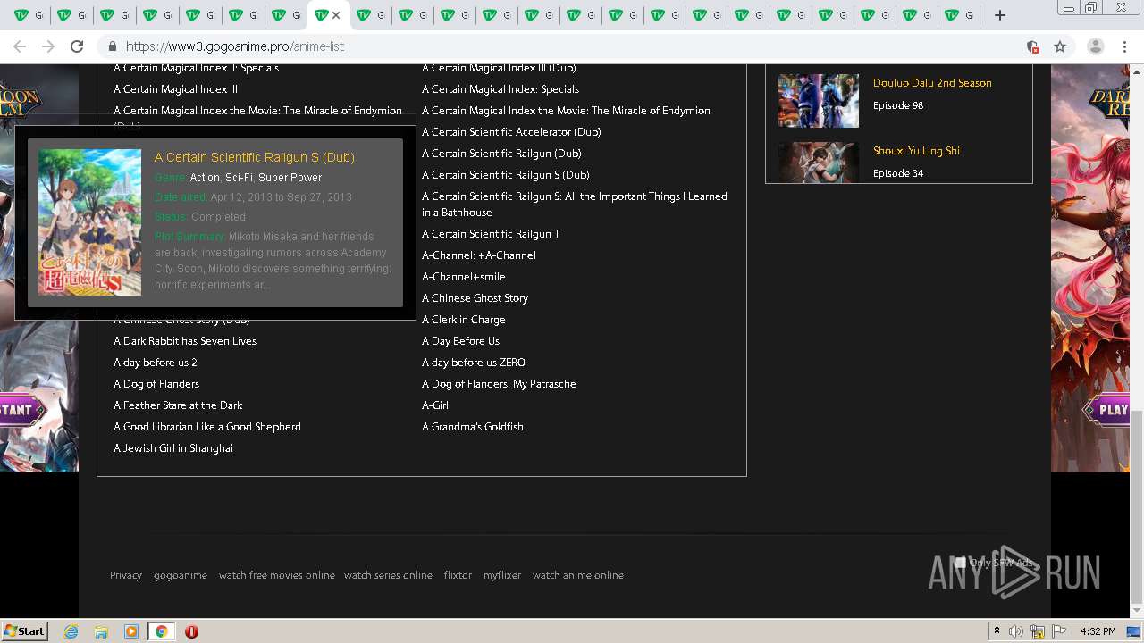Open Shouxi Yu Ling Shi title link

click(x=916, y=151)
